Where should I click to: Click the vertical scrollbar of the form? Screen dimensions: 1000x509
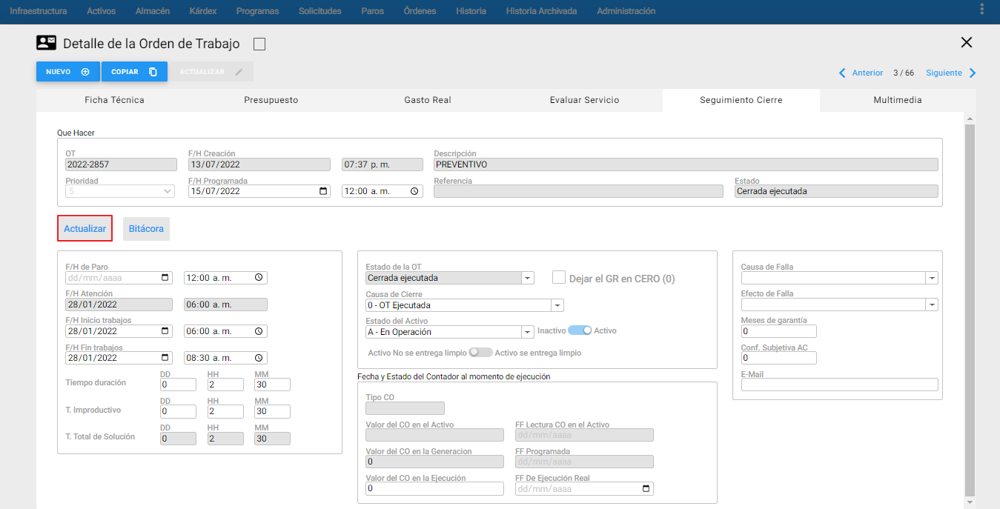(970, 310)
